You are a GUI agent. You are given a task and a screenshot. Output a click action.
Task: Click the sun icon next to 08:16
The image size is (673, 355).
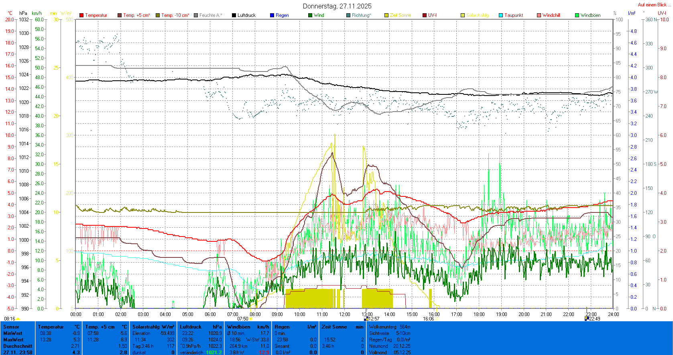[18, 319]
